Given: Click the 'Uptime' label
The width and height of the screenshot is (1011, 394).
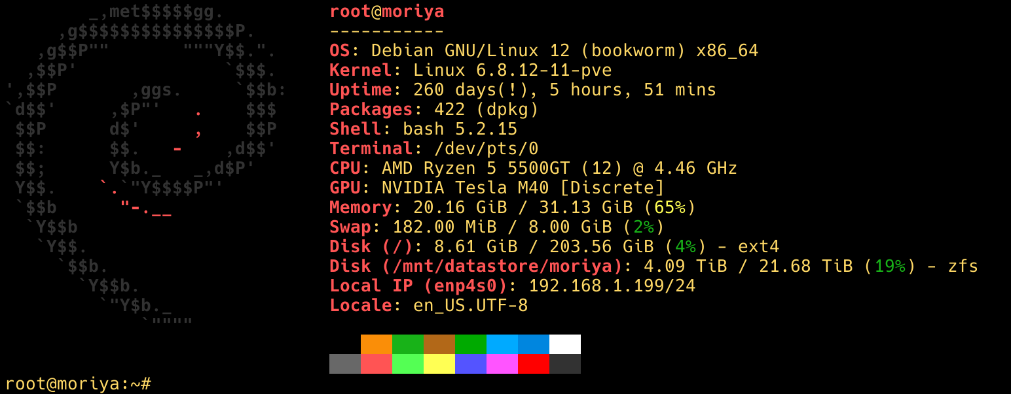Looking at the screenshot, I should click(x=361, y=90).
